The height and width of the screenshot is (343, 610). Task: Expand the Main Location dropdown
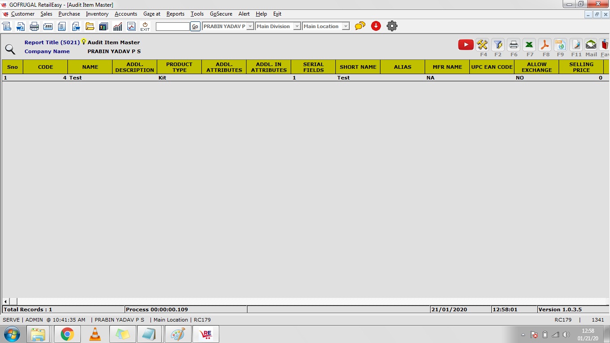(346, 26)
